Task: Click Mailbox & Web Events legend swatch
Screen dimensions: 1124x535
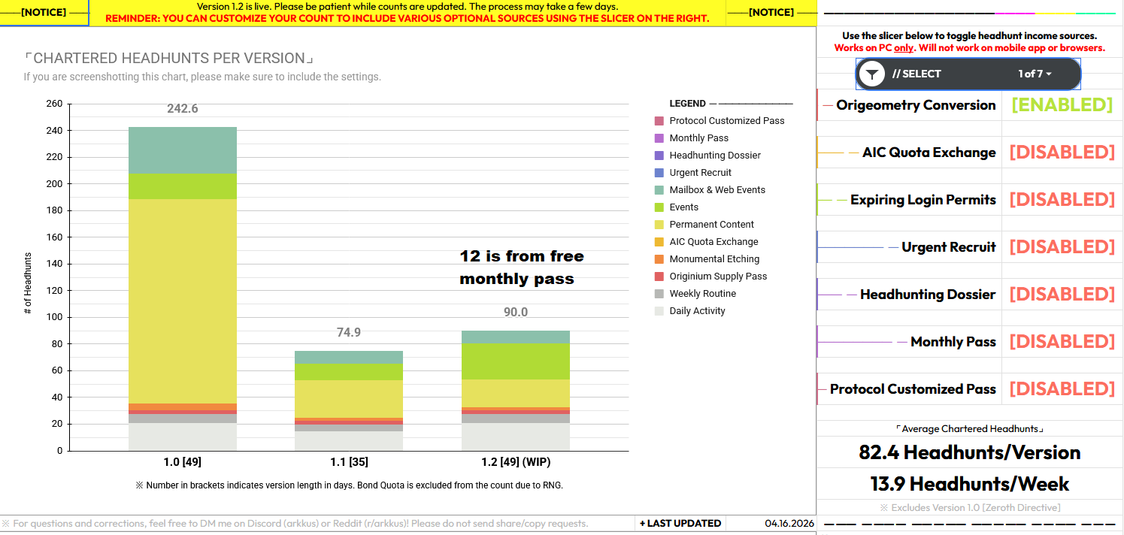Action: [x=659, y=190]
